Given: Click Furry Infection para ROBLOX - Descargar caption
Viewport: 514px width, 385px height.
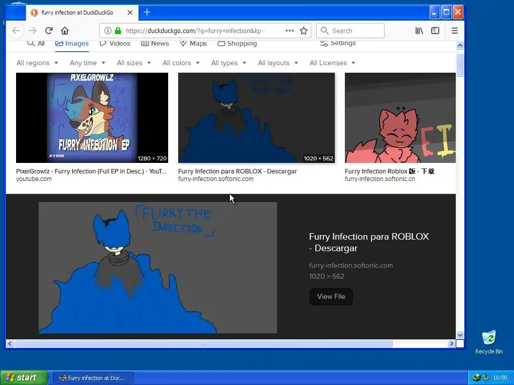Looking at the screenshot, I should pyautogui.click(x=237, y=171).
